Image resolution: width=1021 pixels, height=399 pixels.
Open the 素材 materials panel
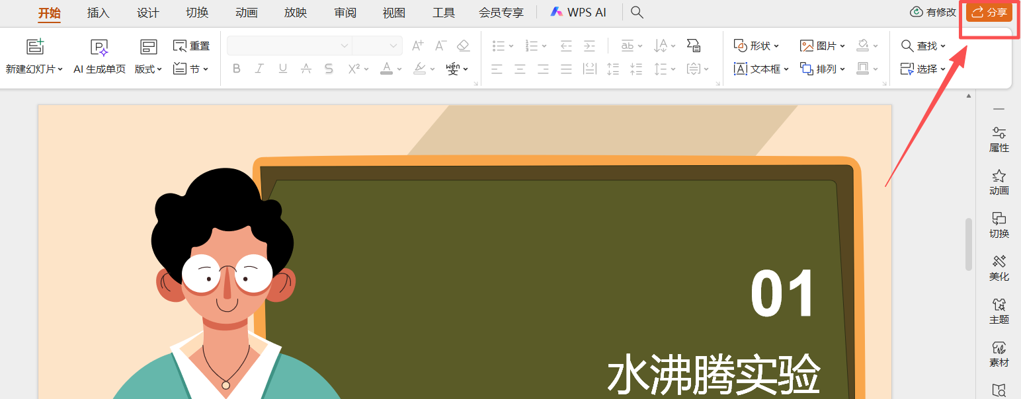(999, 353)
